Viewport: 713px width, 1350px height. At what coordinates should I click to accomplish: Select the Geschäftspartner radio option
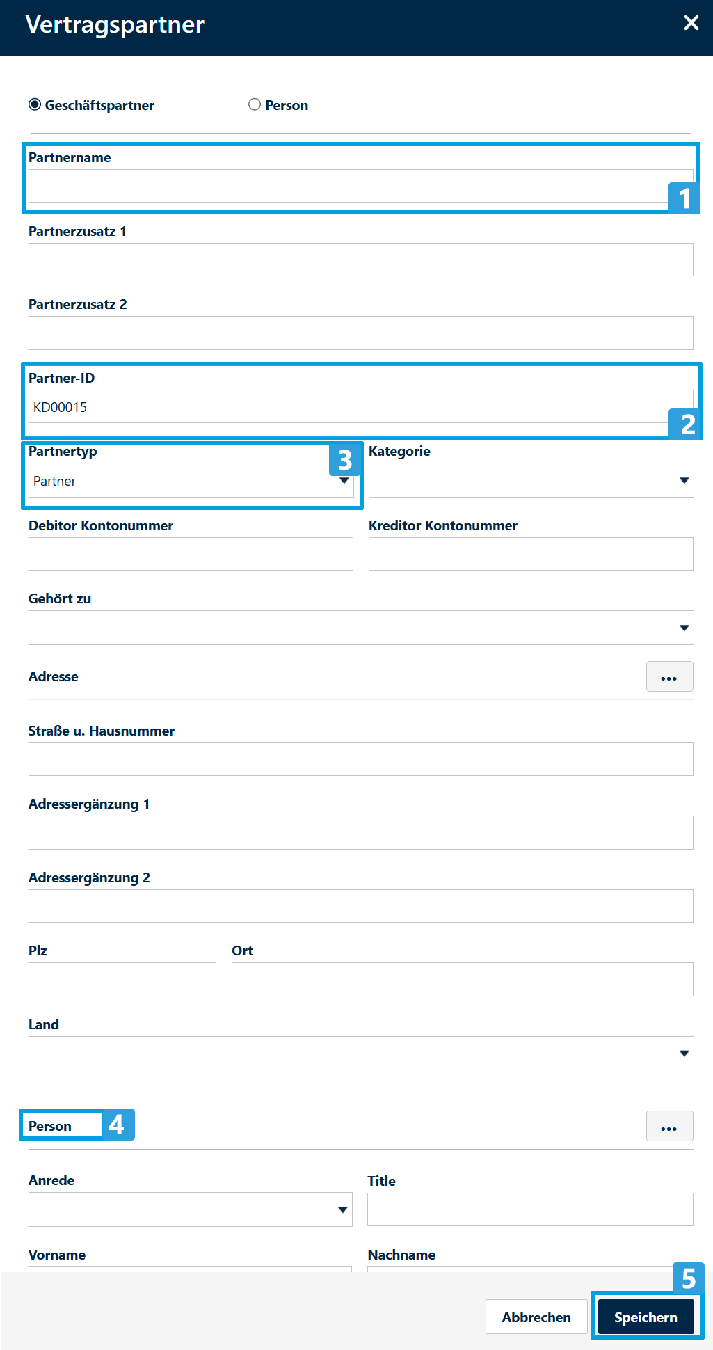click(x=35, y=104)
